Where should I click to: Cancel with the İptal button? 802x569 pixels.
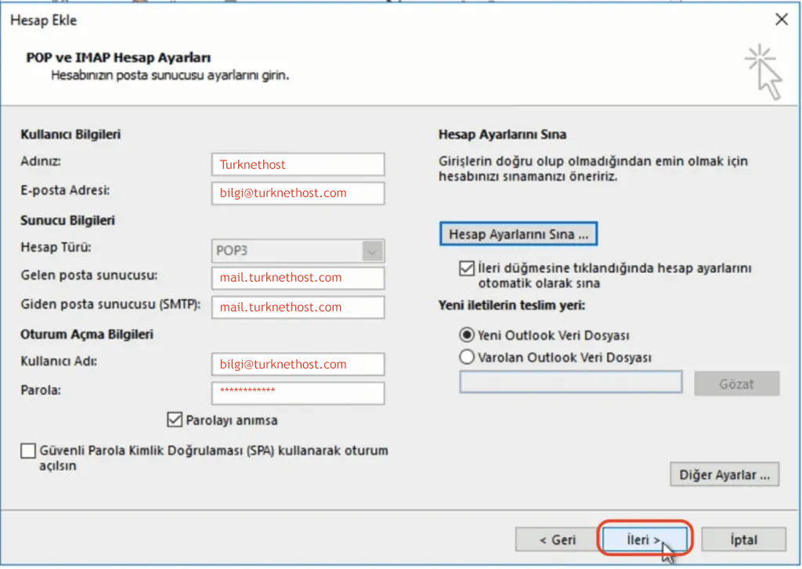pyautogui.click(x=743, y=539)
